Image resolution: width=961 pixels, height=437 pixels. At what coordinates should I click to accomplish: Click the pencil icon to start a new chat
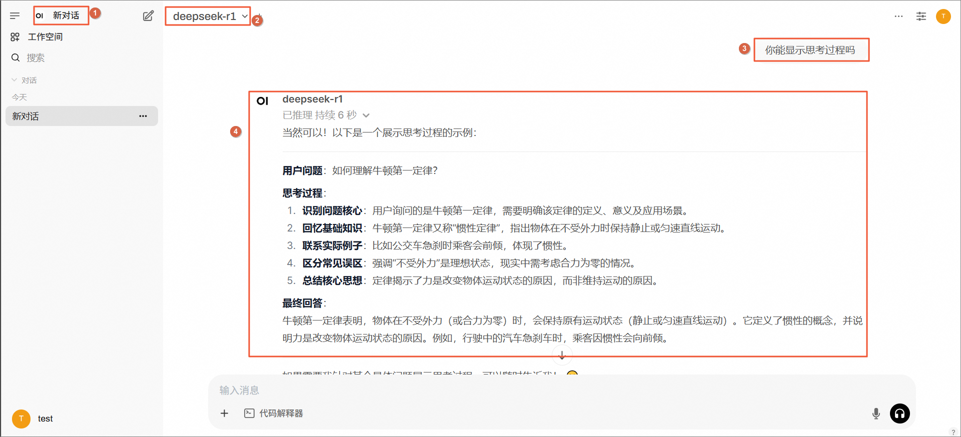click(x=148, y=16)
